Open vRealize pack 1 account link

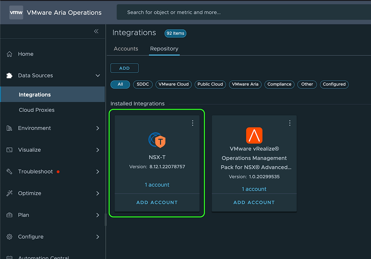pos(254,189)
